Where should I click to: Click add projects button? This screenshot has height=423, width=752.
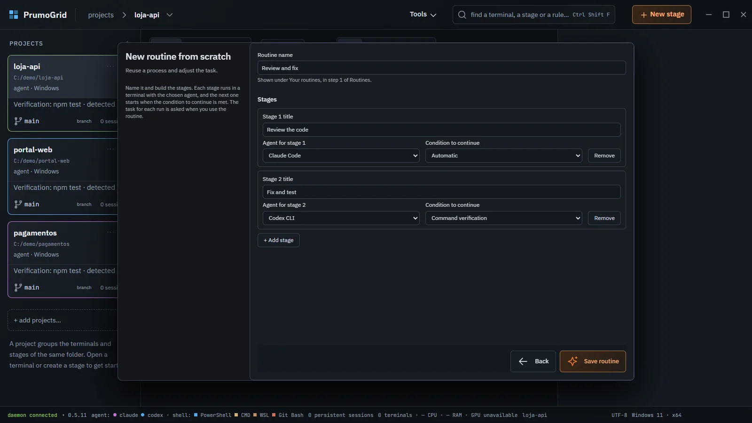coord(63,320)
